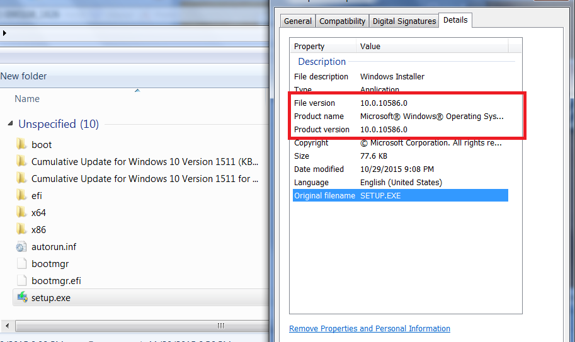Click the Product version value 10.0.10586.0
Screen dimensions: 575x342
pyautogui.click(x=384, y=129)
